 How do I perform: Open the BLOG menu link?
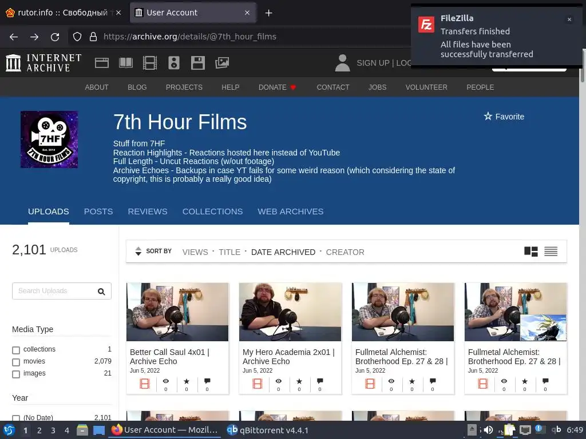[x=137, y=87]
